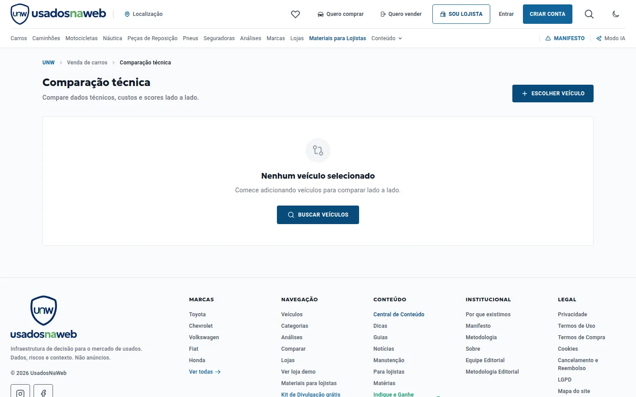Go to Venda de carros breadcrumb
Screen dimensions: 636x397
pos(87,63)
